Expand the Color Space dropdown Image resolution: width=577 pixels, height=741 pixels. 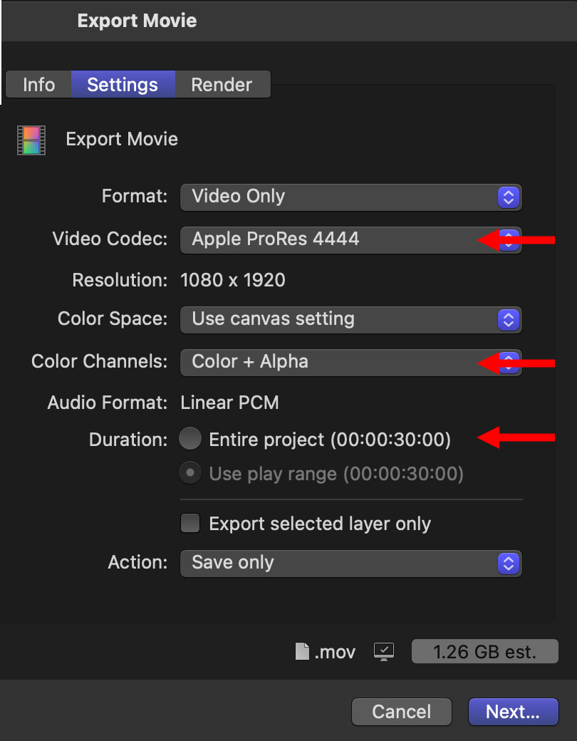point(350,319)
